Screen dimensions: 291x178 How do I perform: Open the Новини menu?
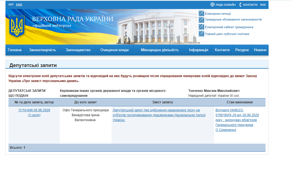(260, 50)
